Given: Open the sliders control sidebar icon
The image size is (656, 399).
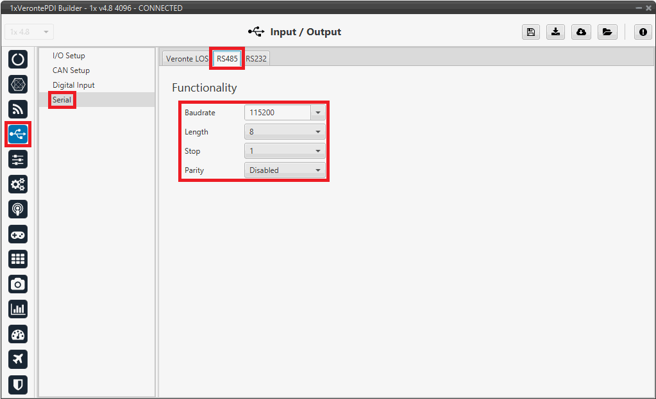Looking at the screenshot, I should tap(18, 159).
